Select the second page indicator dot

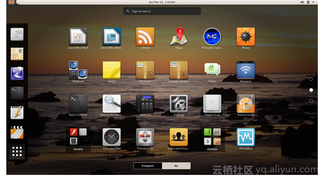pyautogui.click(x=311, y=90)
